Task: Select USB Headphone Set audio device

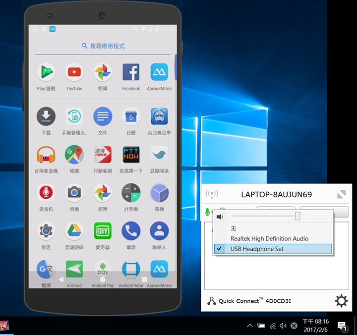Action: (x=273, y=249)
